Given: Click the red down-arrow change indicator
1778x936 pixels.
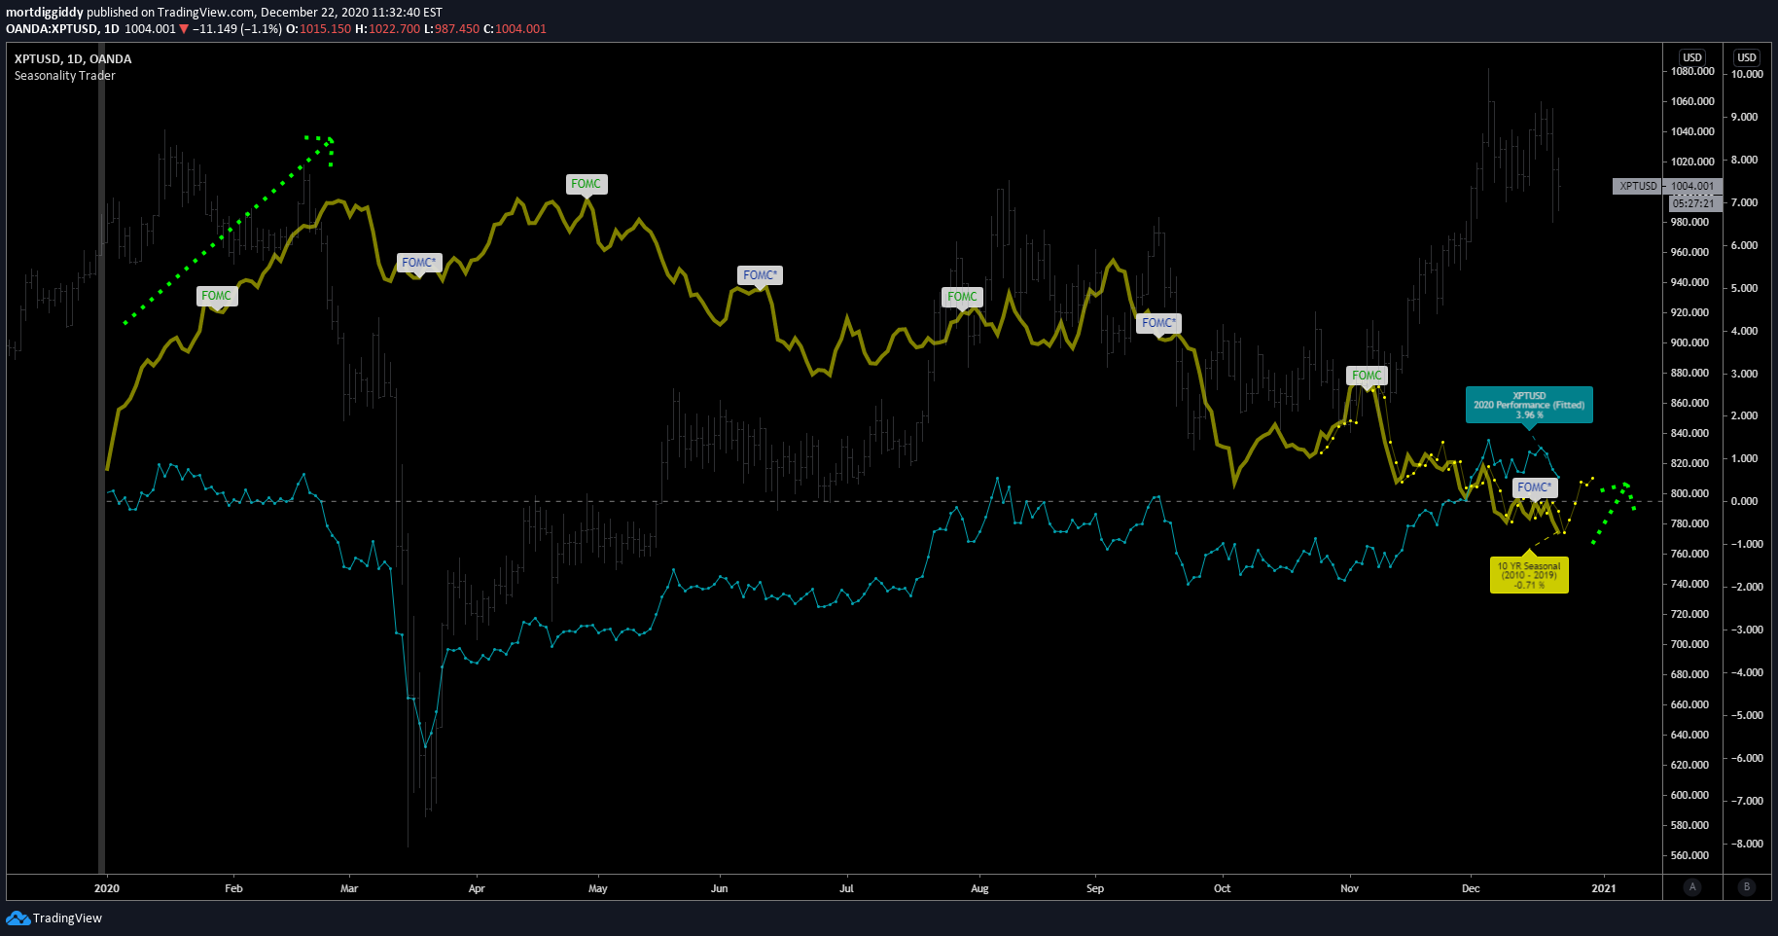Looking at the screenshot, I should click(184, 29).
